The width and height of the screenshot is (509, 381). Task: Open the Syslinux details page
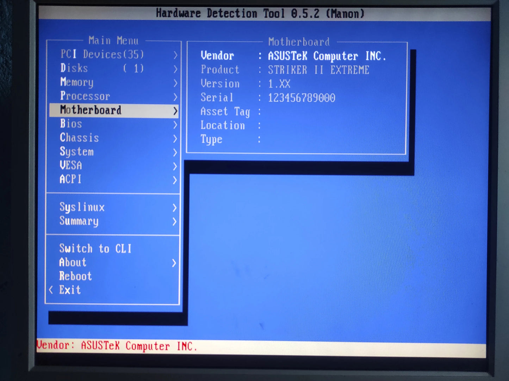[82, 207]
